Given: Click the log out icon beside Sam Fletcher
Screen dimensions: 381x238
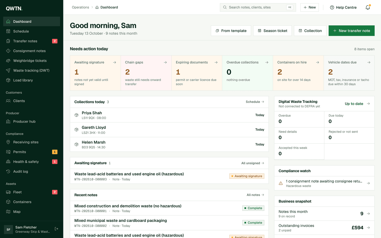Looking at the screenshot, I should [56, 229].
